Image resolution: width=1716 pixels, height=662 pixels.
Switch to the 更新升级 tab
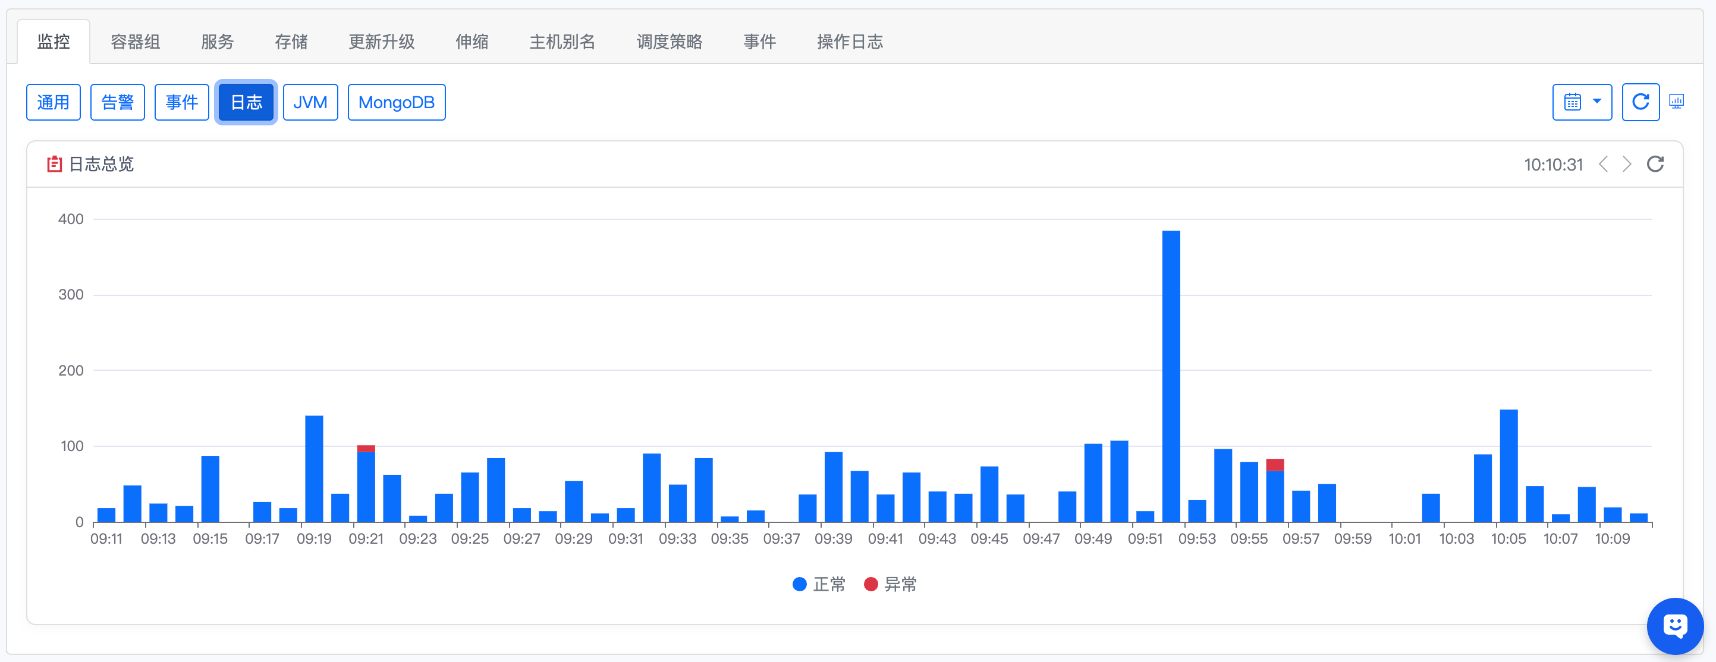(381, 42)
